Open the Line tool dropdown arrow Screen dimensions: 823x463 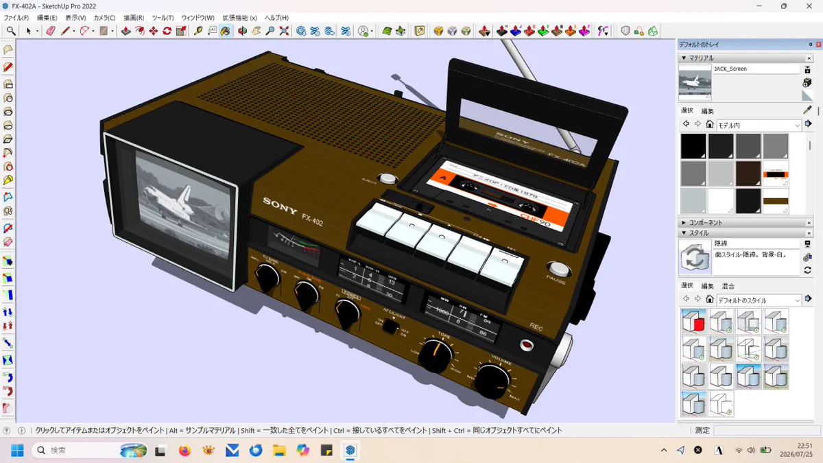(x=73, y=31)
